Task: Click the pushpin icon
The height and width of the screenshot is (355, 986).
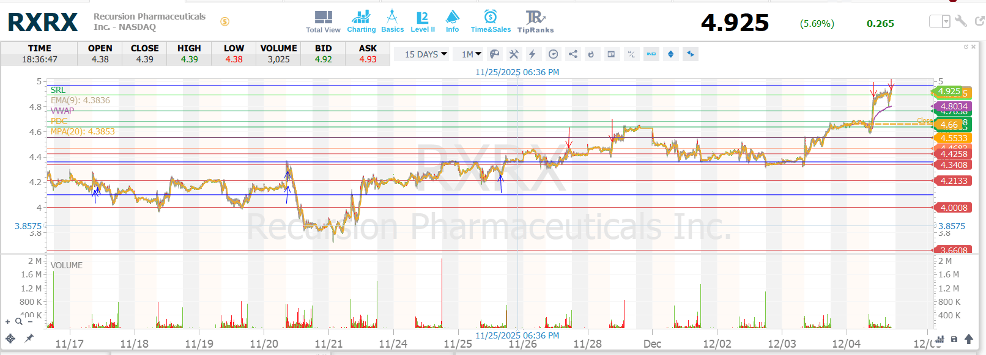Action: [x=29, y=338]
